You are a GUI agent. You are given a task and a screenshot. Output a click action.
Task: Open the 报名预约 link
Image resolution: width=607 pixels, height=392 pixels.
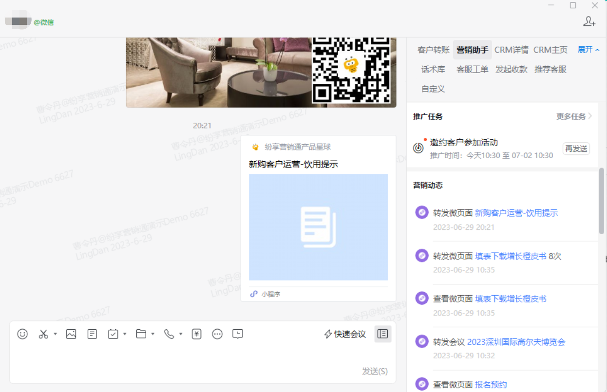click(491, 385)
